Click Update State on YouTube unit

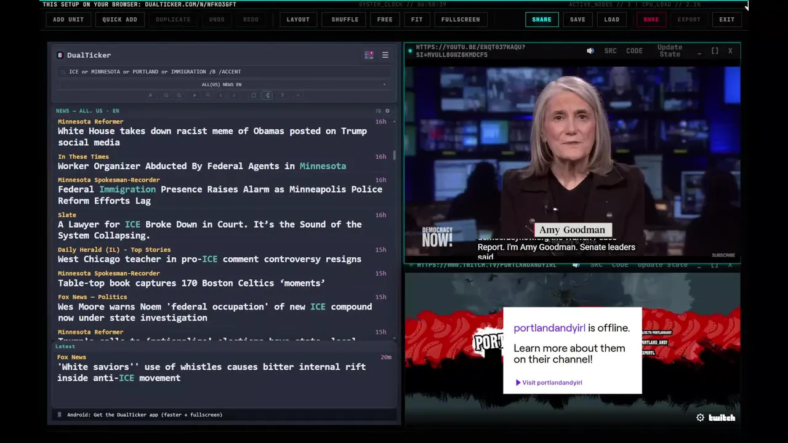(670, 50)
